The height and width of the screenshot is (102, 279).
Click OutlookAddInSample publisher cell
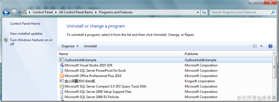pos(201,60)
